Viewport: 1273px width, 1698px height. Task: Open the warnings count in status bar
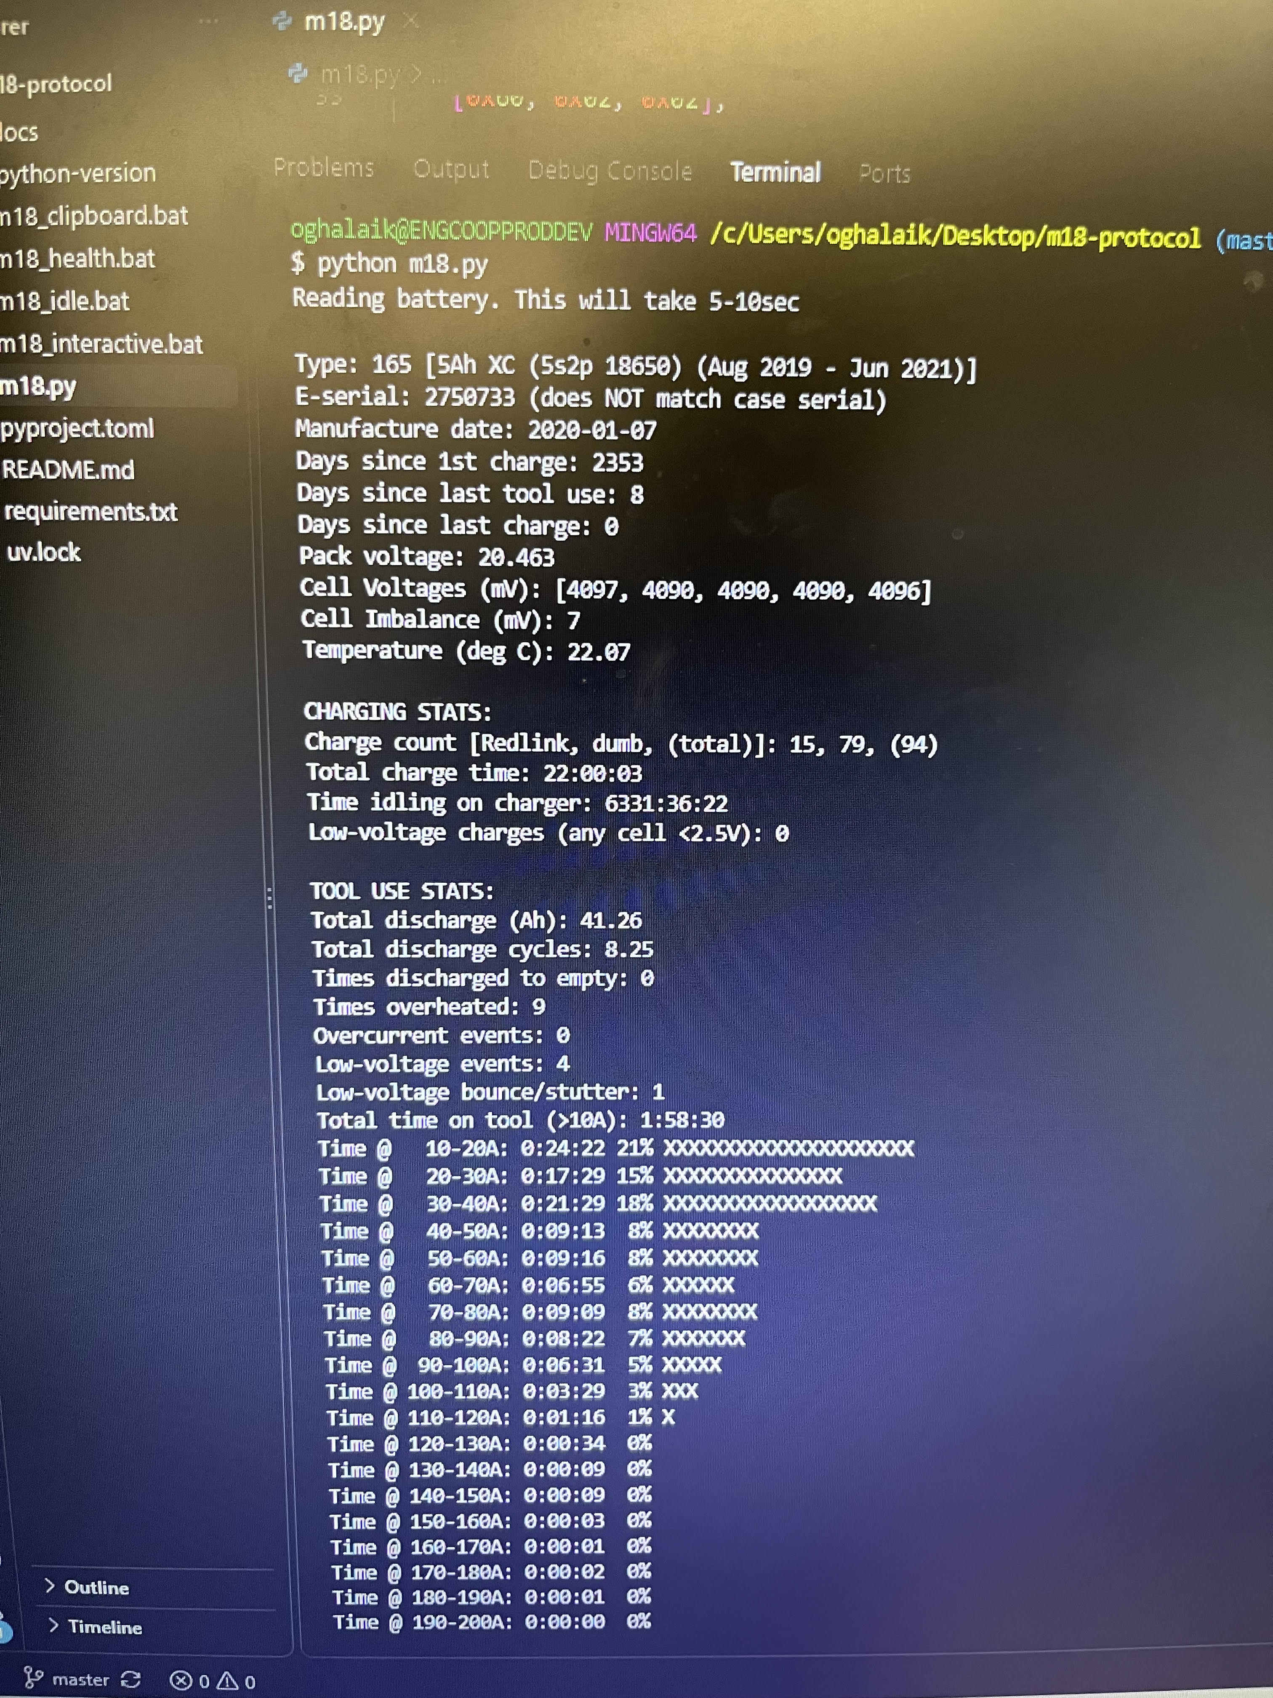pos(236,1682)
